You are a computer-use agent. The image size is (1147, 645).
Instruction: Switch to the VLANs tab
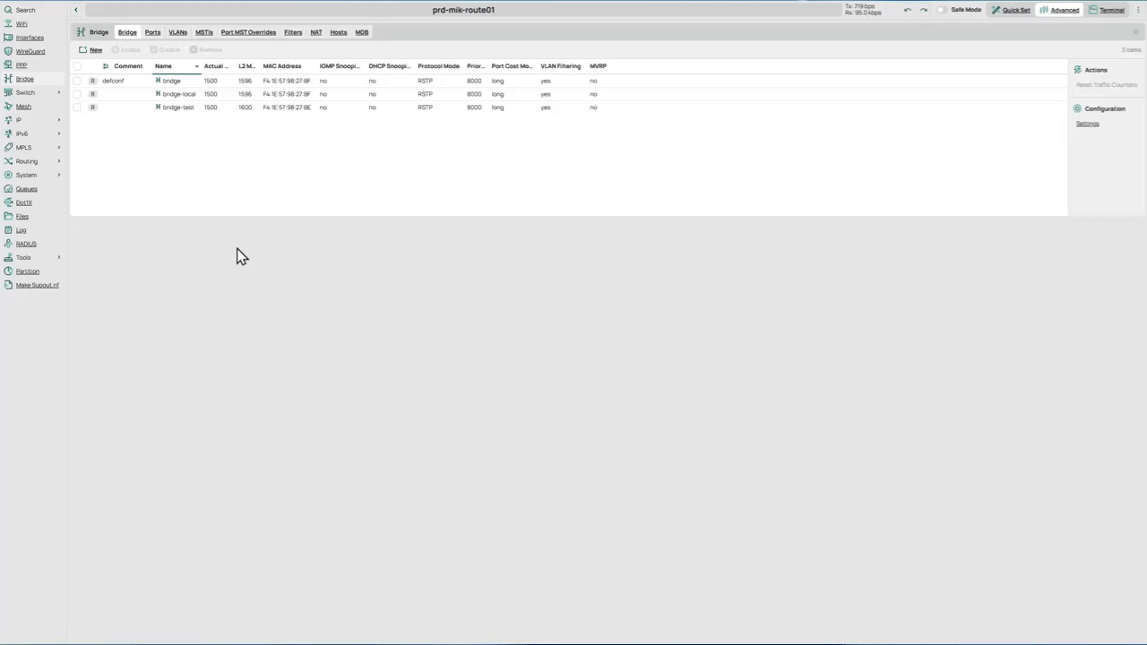click(177, 32)
